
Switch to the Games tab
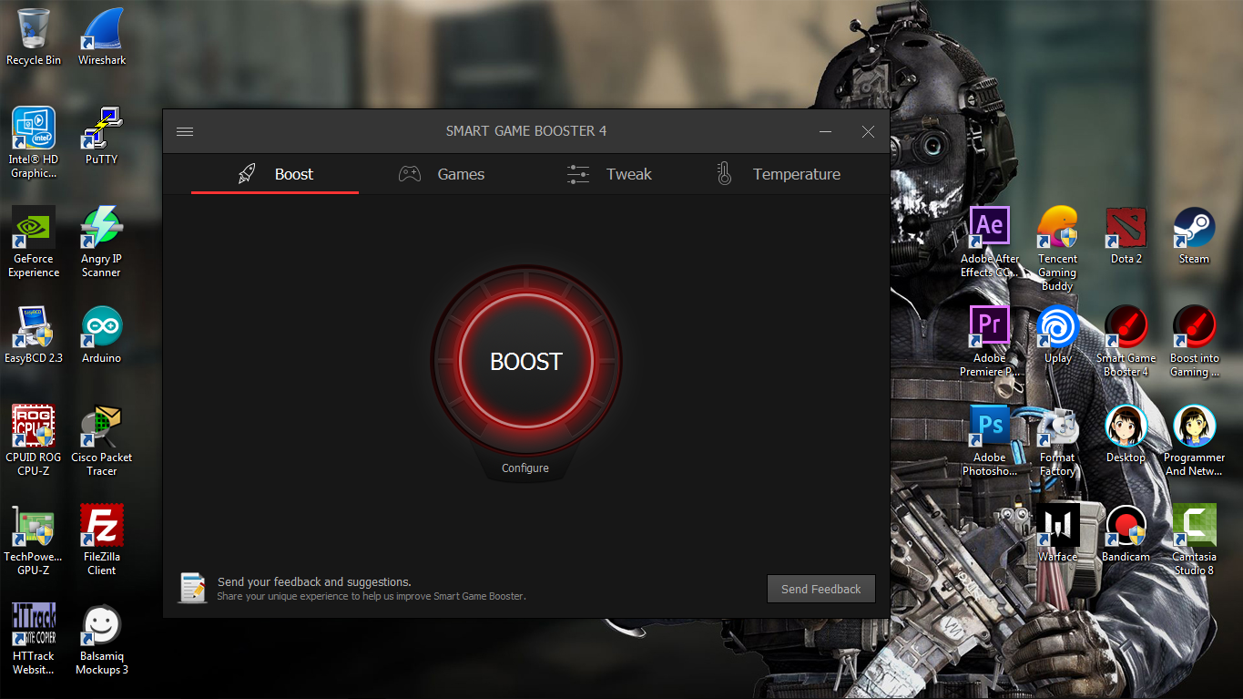(x=460, y=173)
